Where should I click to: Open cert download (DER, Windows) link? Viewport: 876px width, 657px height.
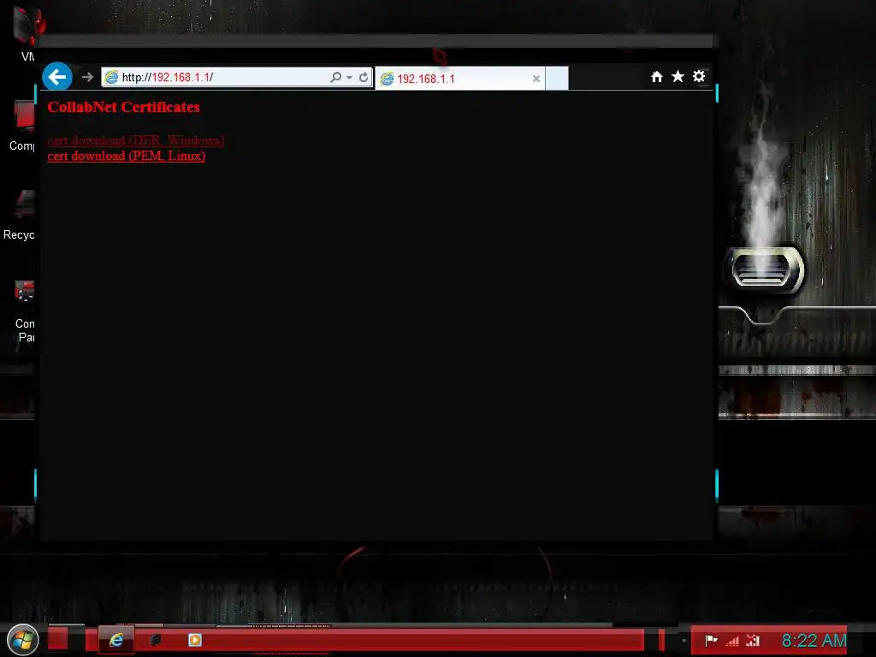(136, 140)
